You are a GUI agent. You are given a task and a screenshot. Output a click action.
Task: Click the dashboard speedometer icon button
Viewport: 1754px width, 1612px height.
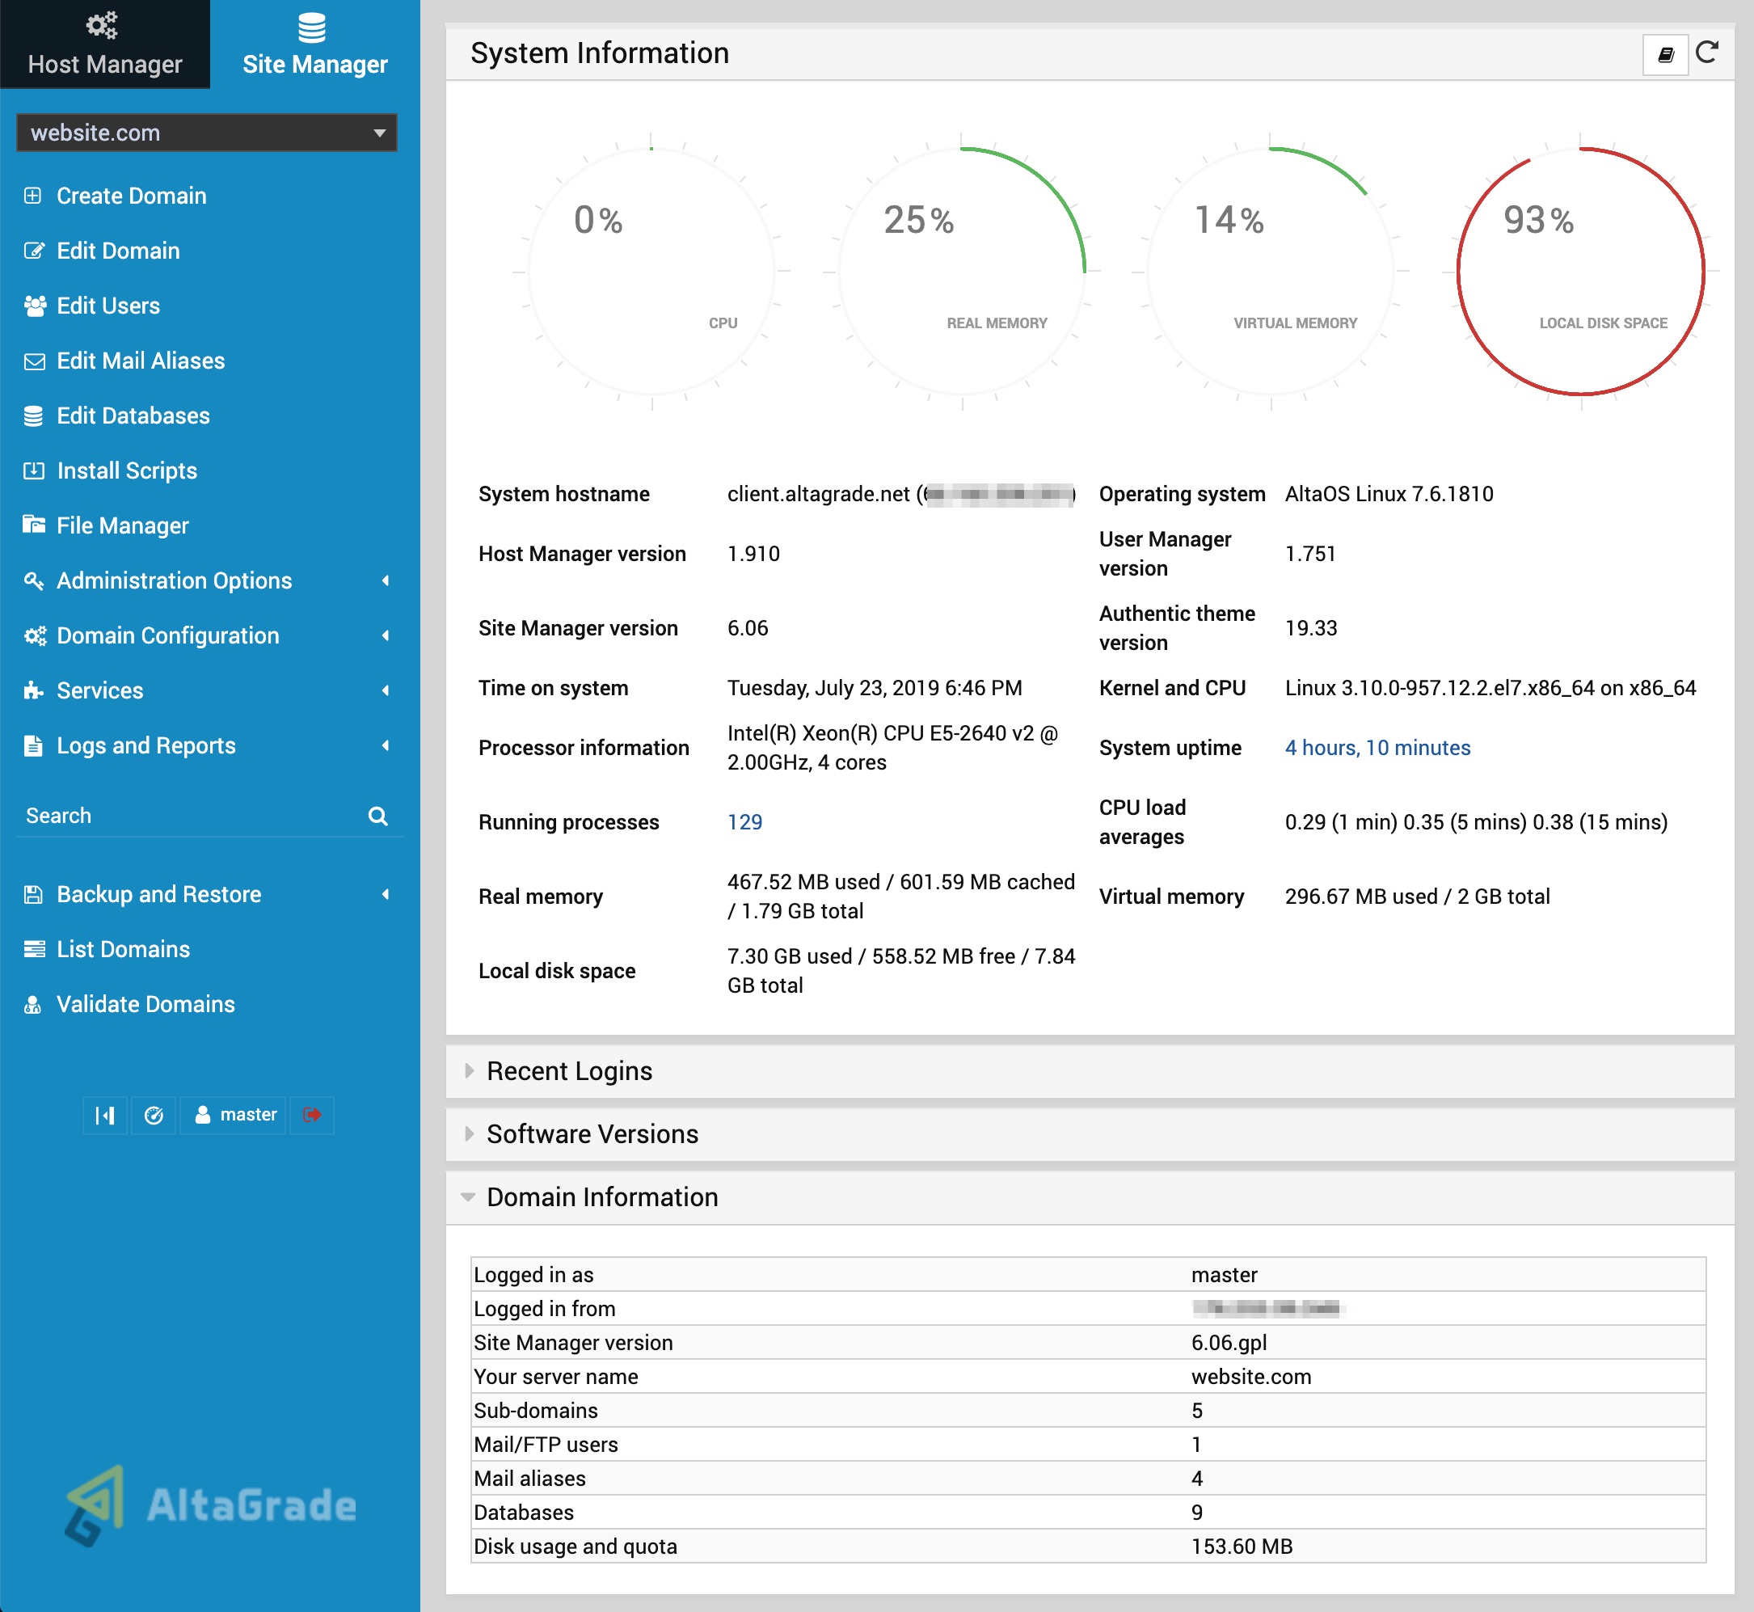point(154,1116)
